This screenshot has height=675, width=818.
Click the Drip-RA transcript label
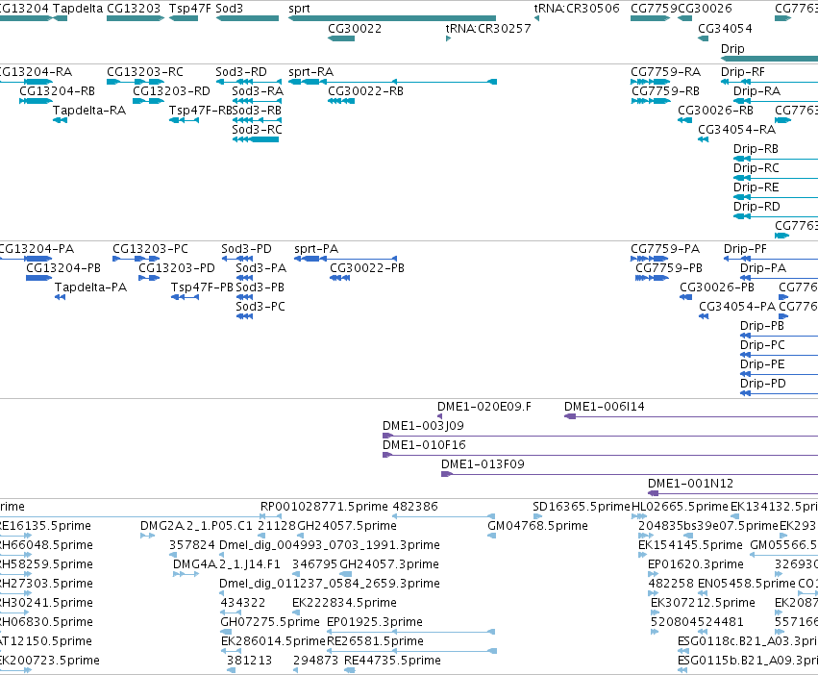coord(757,91)
